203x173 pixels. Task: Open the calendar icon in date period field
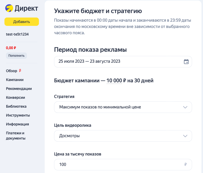(x=186, y=62)
